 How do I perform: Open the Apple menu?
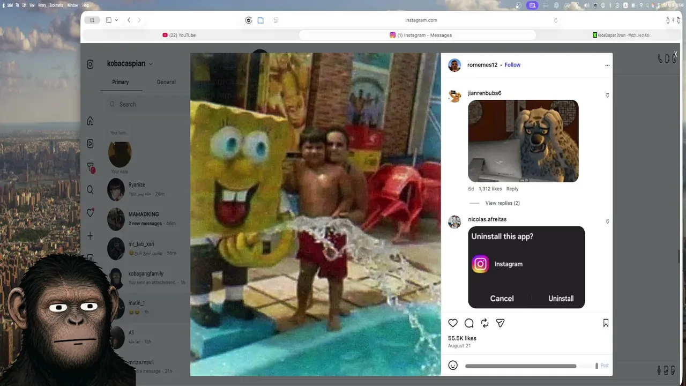(x=4, y=5)
